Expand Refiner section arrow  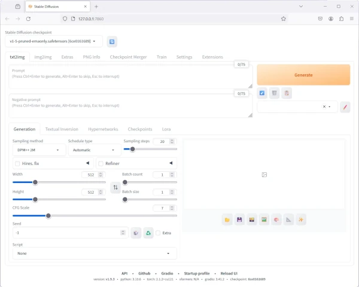(x=171, y=163)
